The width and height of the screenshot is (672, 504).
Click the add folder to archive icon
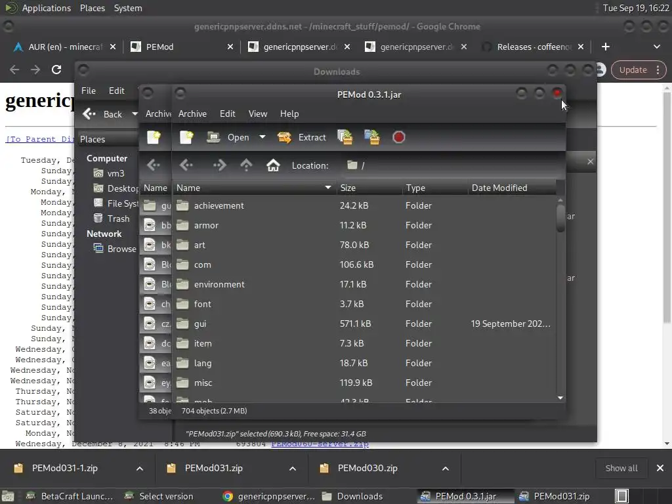(x=372, y=137)
